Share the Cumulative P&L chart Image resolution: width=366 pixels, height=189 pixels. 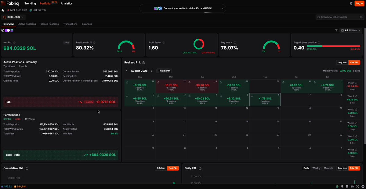(27, 168)
